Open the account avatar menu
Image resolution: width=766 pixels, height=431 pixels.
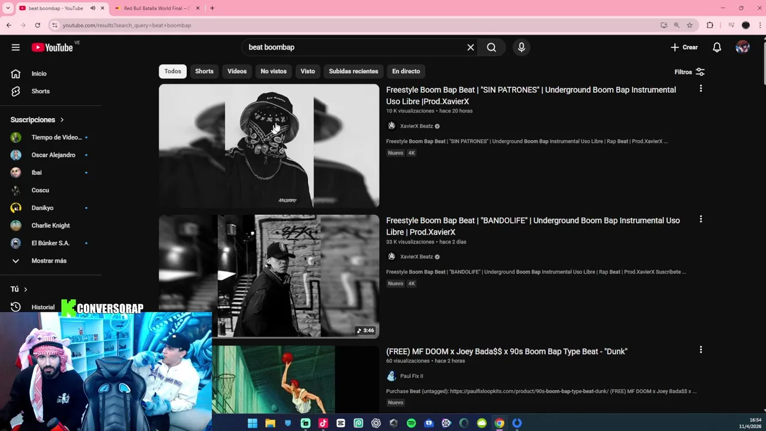743,47
